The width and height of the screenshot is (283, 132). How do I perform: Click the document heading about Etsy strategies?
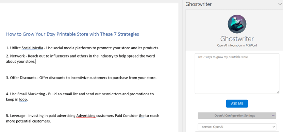pos(72,34)
